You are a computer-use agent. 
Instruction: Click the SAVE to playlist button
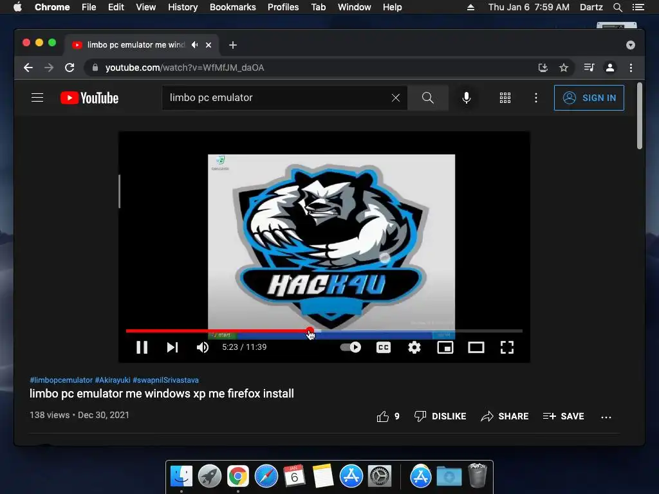tap(563, 416)
